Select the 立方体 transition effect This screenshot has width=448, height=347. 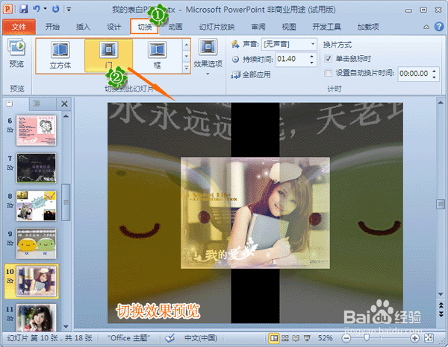click(x=60, y=55)
